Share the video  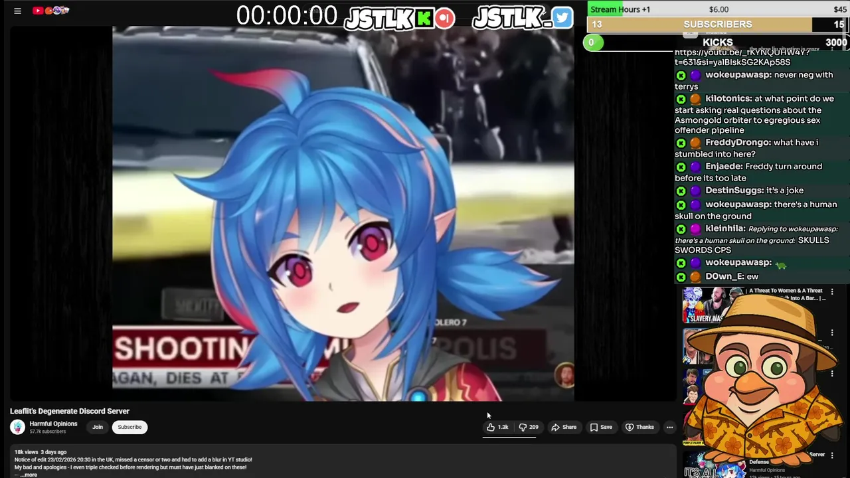click(564, 427)
